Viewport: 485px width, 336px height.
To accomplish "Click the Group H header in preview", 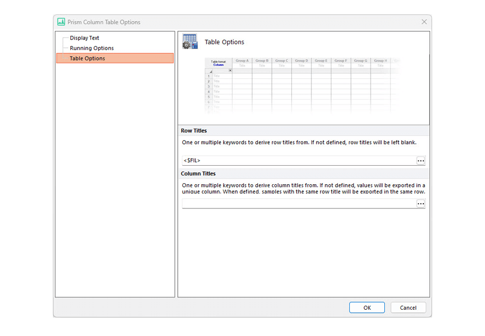I will 380,61.
